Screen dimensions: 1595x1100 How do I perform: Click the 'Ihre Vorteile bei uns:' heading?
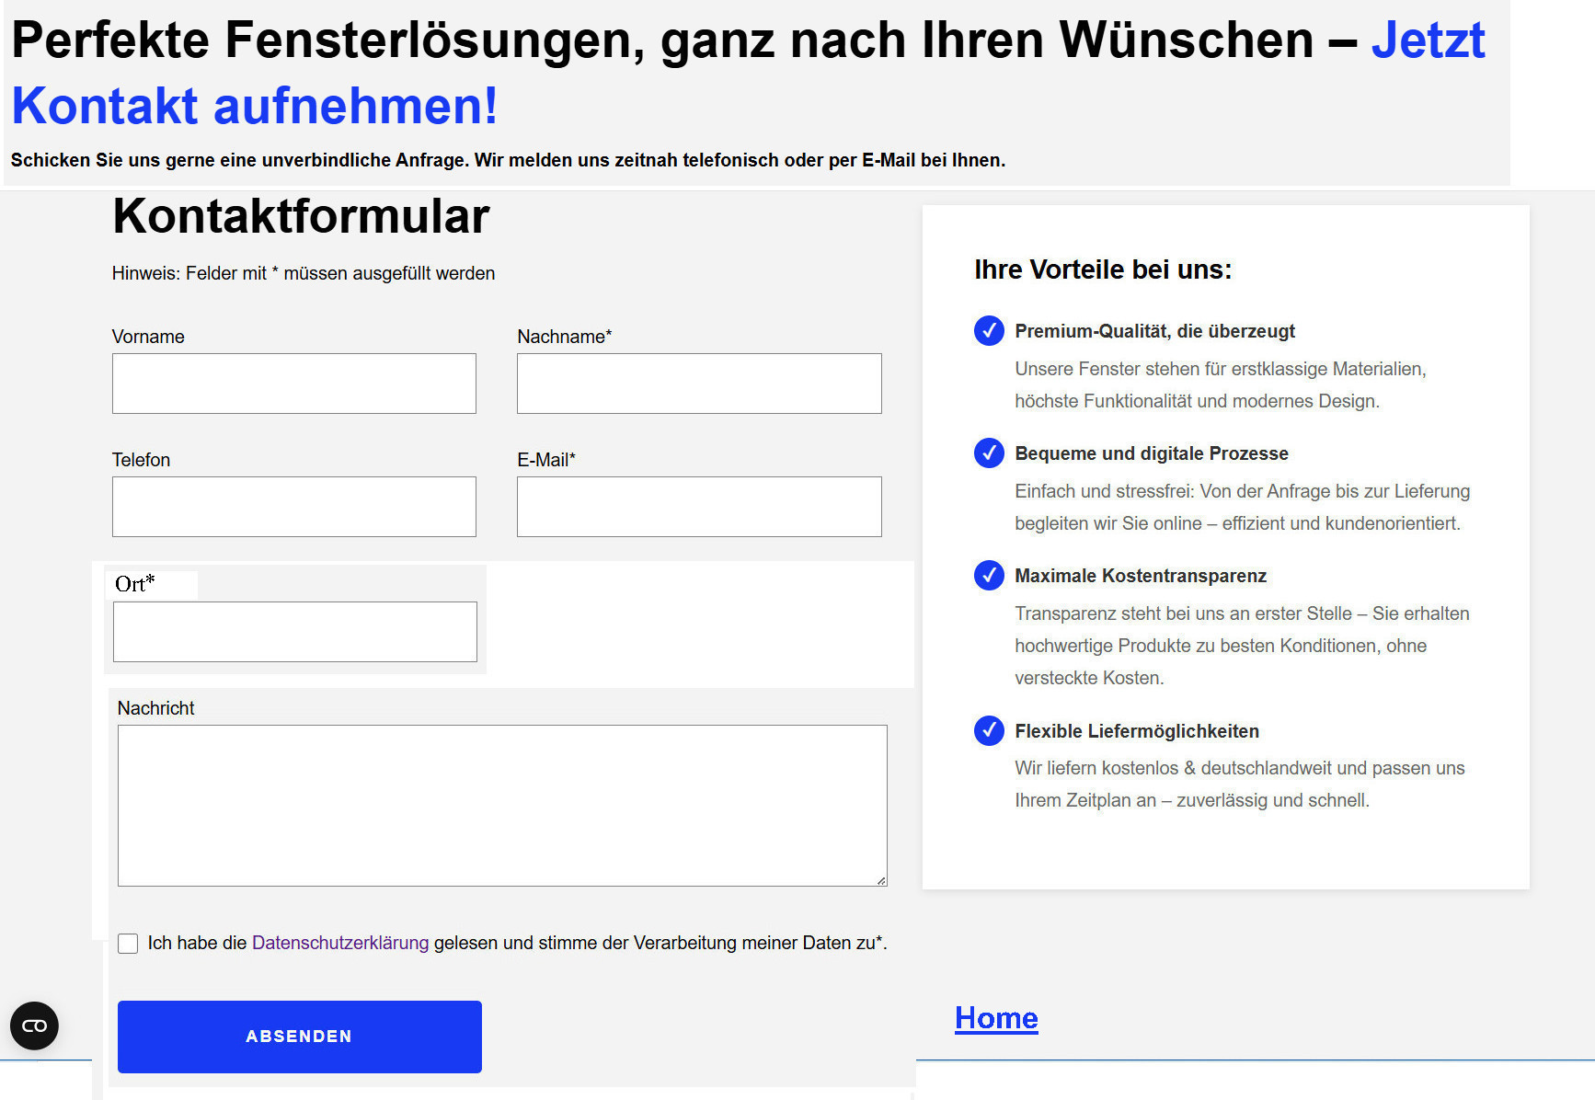click(1102, 269)
